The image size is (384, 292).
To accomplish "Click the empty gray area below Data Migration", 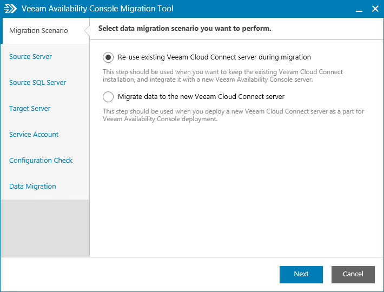I will tap(45, 227).
